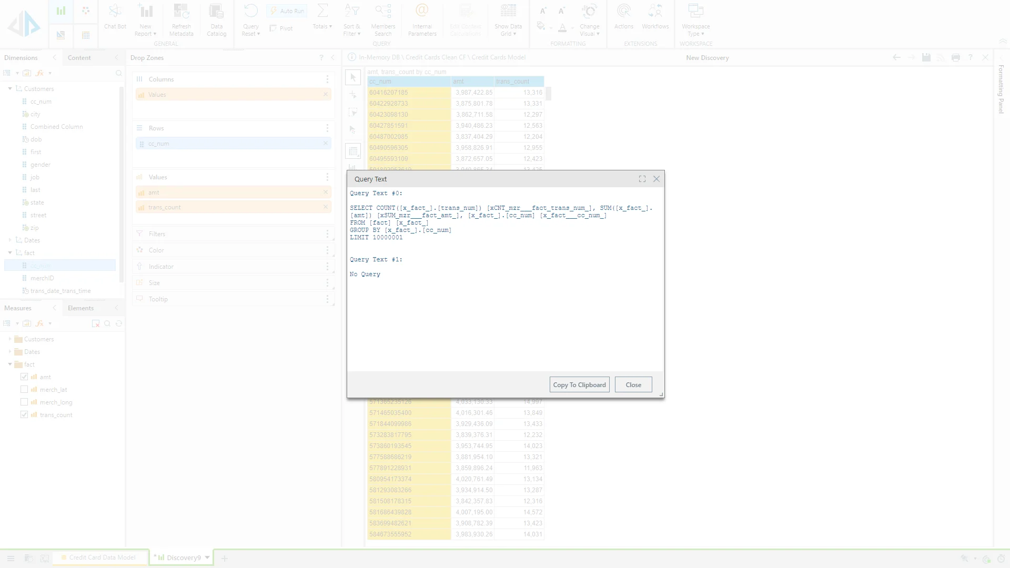
Task: Switch to the Elements tab
Action: pos(80,308)
